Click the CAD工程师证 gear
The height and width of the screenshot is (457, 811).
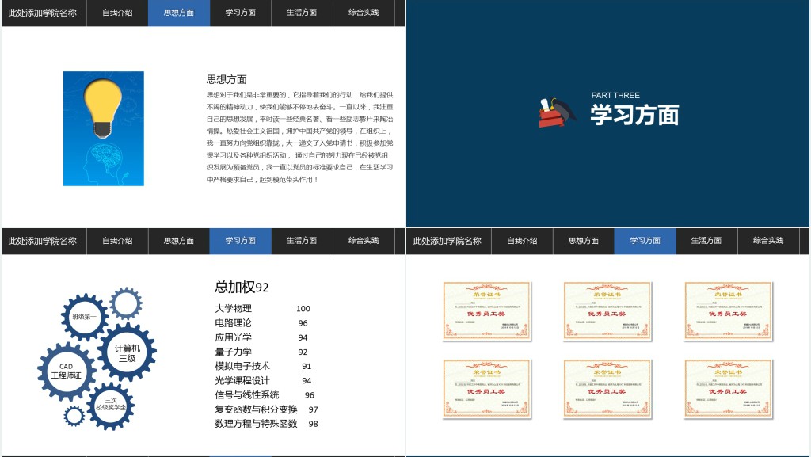(67, 371)
